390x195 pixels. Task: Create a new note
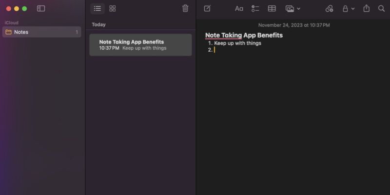coord(207,8)
